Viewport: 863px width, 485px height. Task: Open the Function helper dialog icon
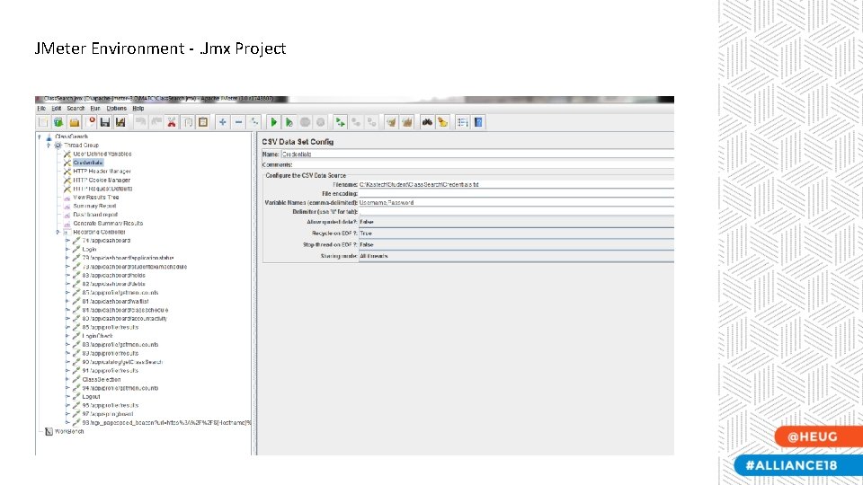(x=462, y=122)
